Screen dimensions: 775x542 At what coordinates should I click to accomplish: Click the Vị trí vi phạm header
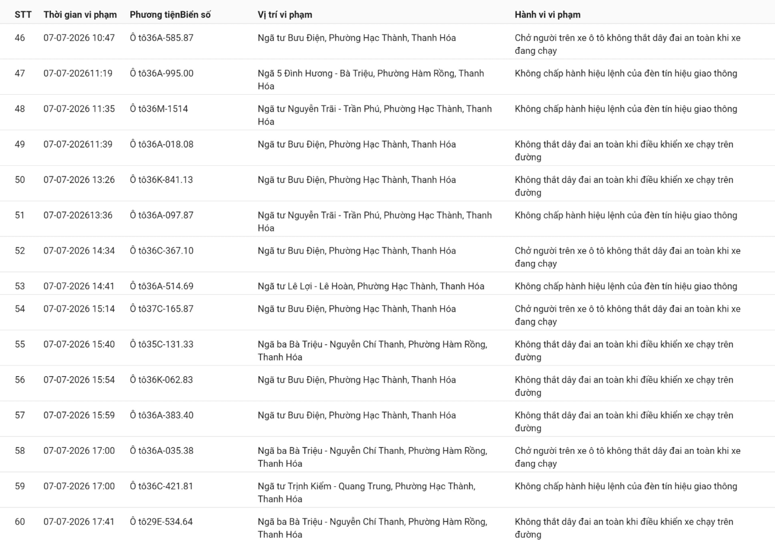(x=285, y=14)
